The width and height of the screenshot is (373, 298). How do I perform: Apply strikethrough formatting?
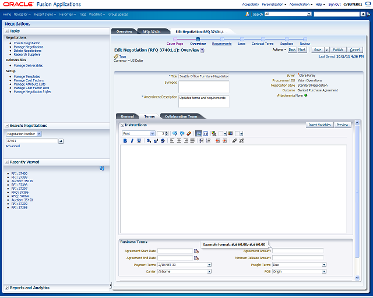pyautogui.click(x=163, y=141)
